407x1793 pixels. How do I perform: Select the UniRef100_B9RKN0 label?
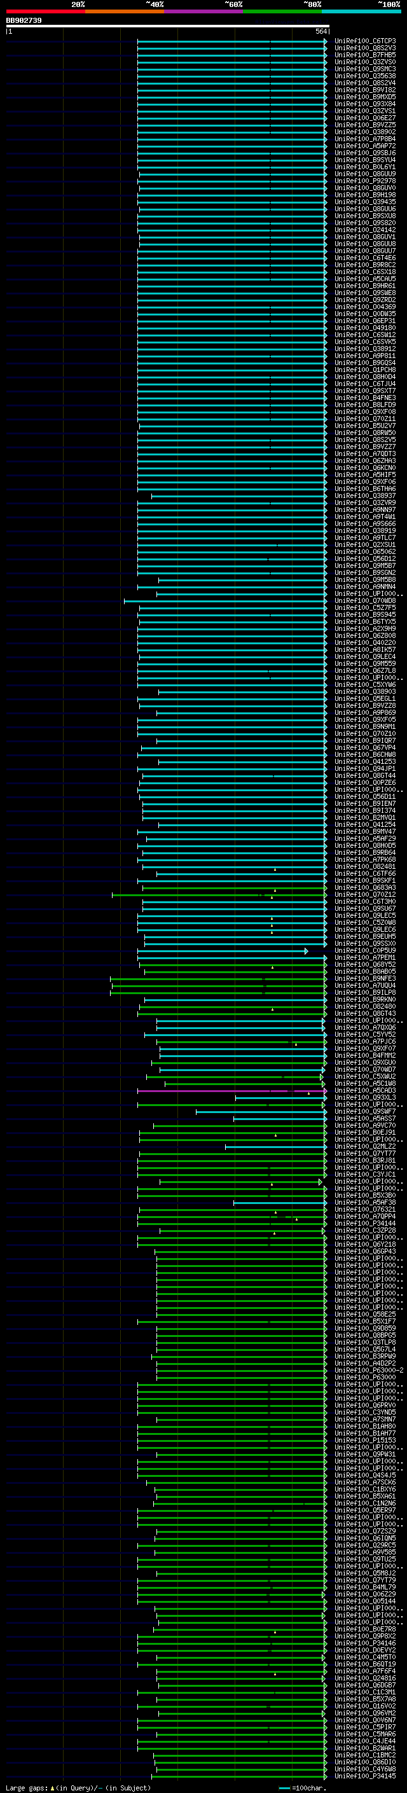click(x=364, y=999)
